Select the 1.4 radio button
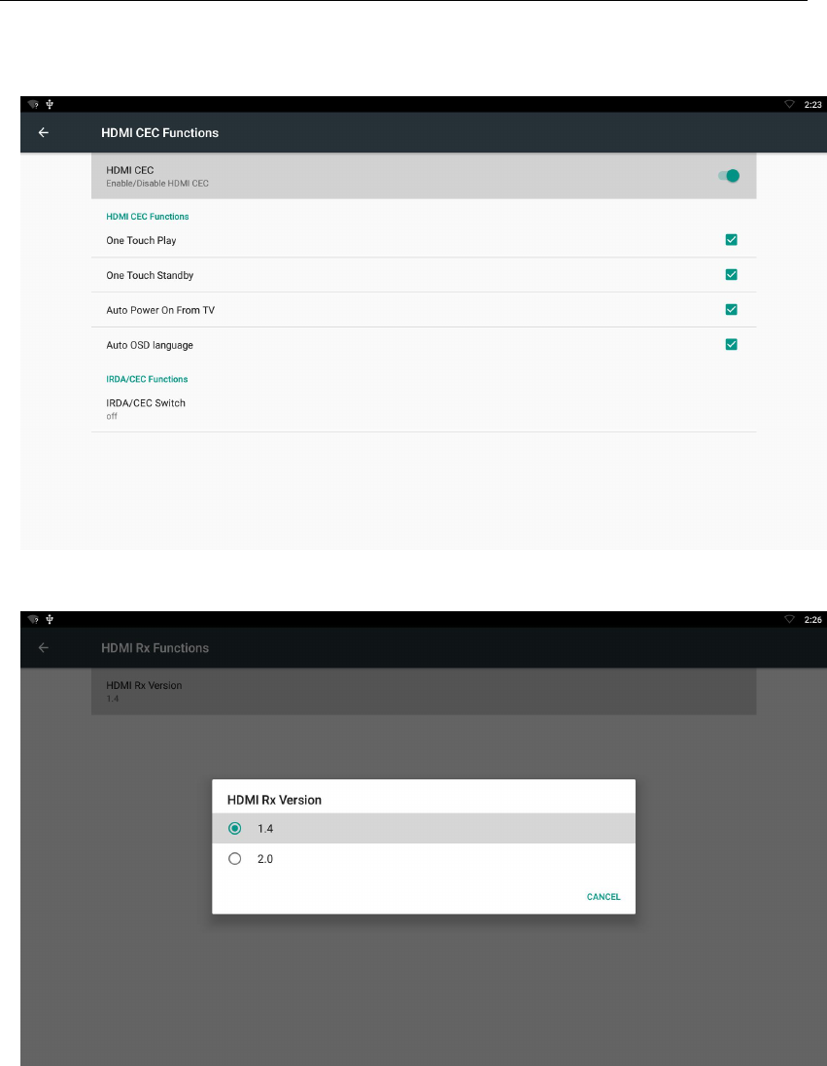The height and width of the screenshot is (1066, 827). (x=234, y=829)
